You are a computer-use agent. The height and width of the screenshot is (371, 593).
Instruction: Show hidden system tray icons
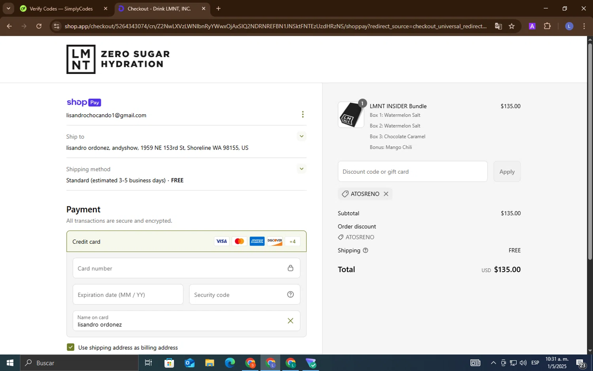click(x=493, y=363)
